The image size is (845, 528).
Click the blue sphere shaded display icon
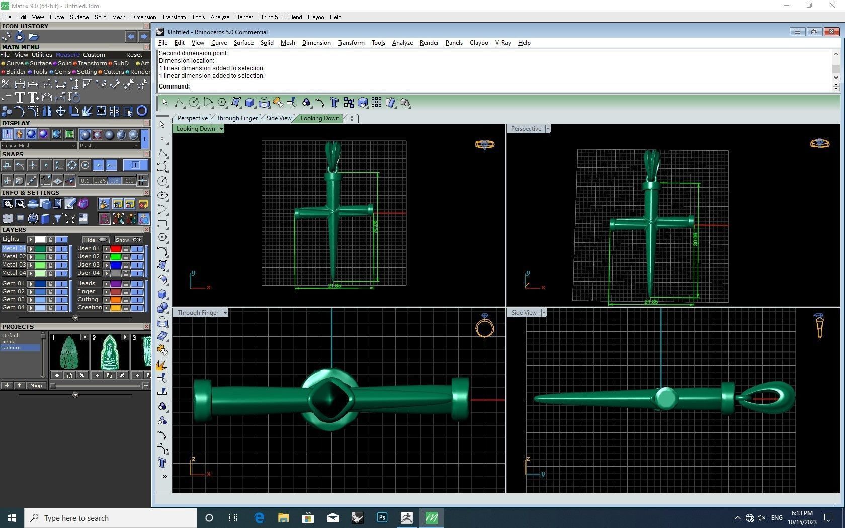tap(31, 134)
